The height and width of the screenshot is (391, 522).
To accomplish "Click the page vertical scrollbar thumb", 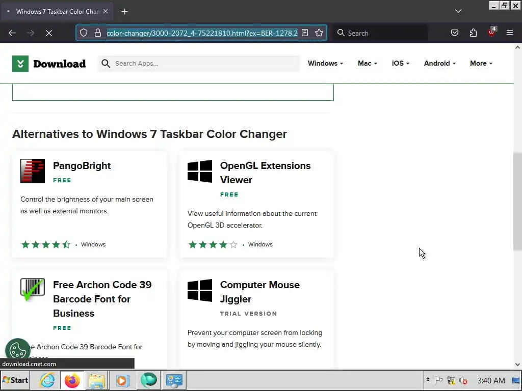I will pyautogui.click(x=517, y=202).
